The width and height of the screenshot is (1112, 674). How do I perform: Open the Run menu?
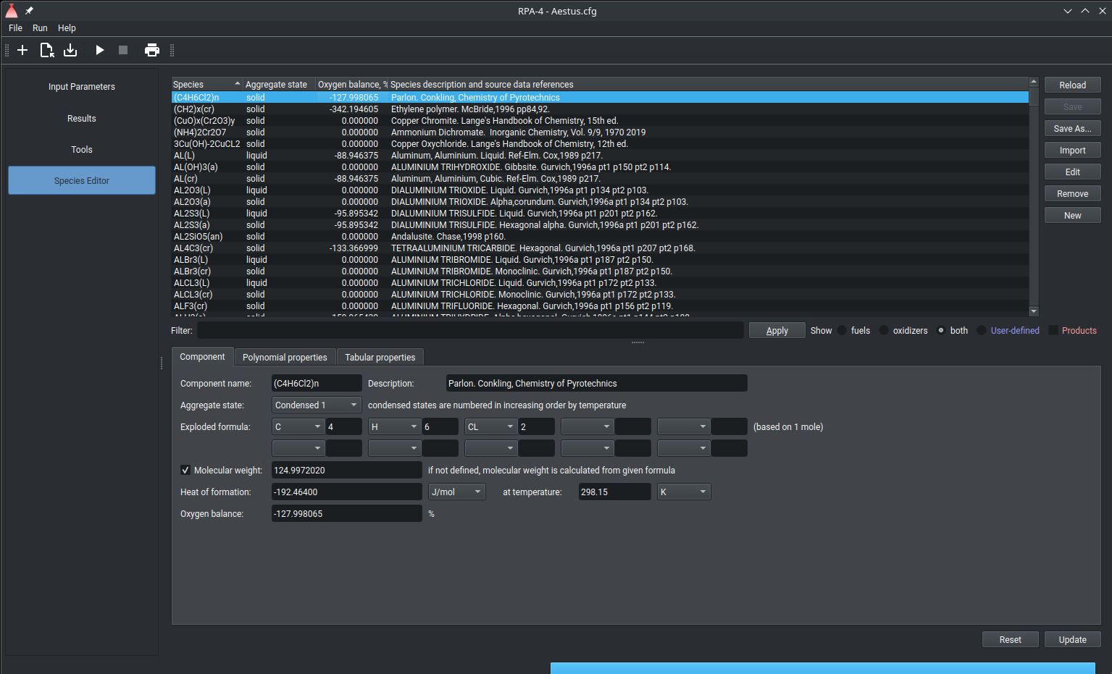point(40,28)
